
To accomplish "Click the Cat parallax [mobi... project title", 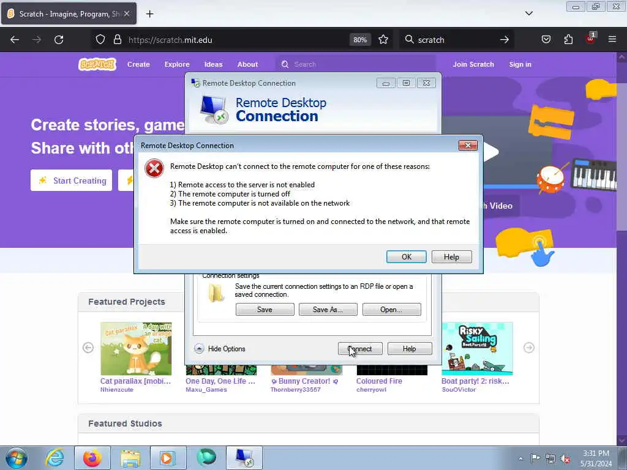I will click(135, 381).
